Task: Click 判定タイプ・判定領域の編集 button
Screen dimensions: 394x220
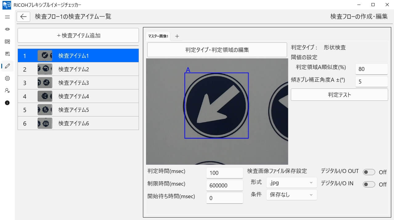Action: click(217, 50)
